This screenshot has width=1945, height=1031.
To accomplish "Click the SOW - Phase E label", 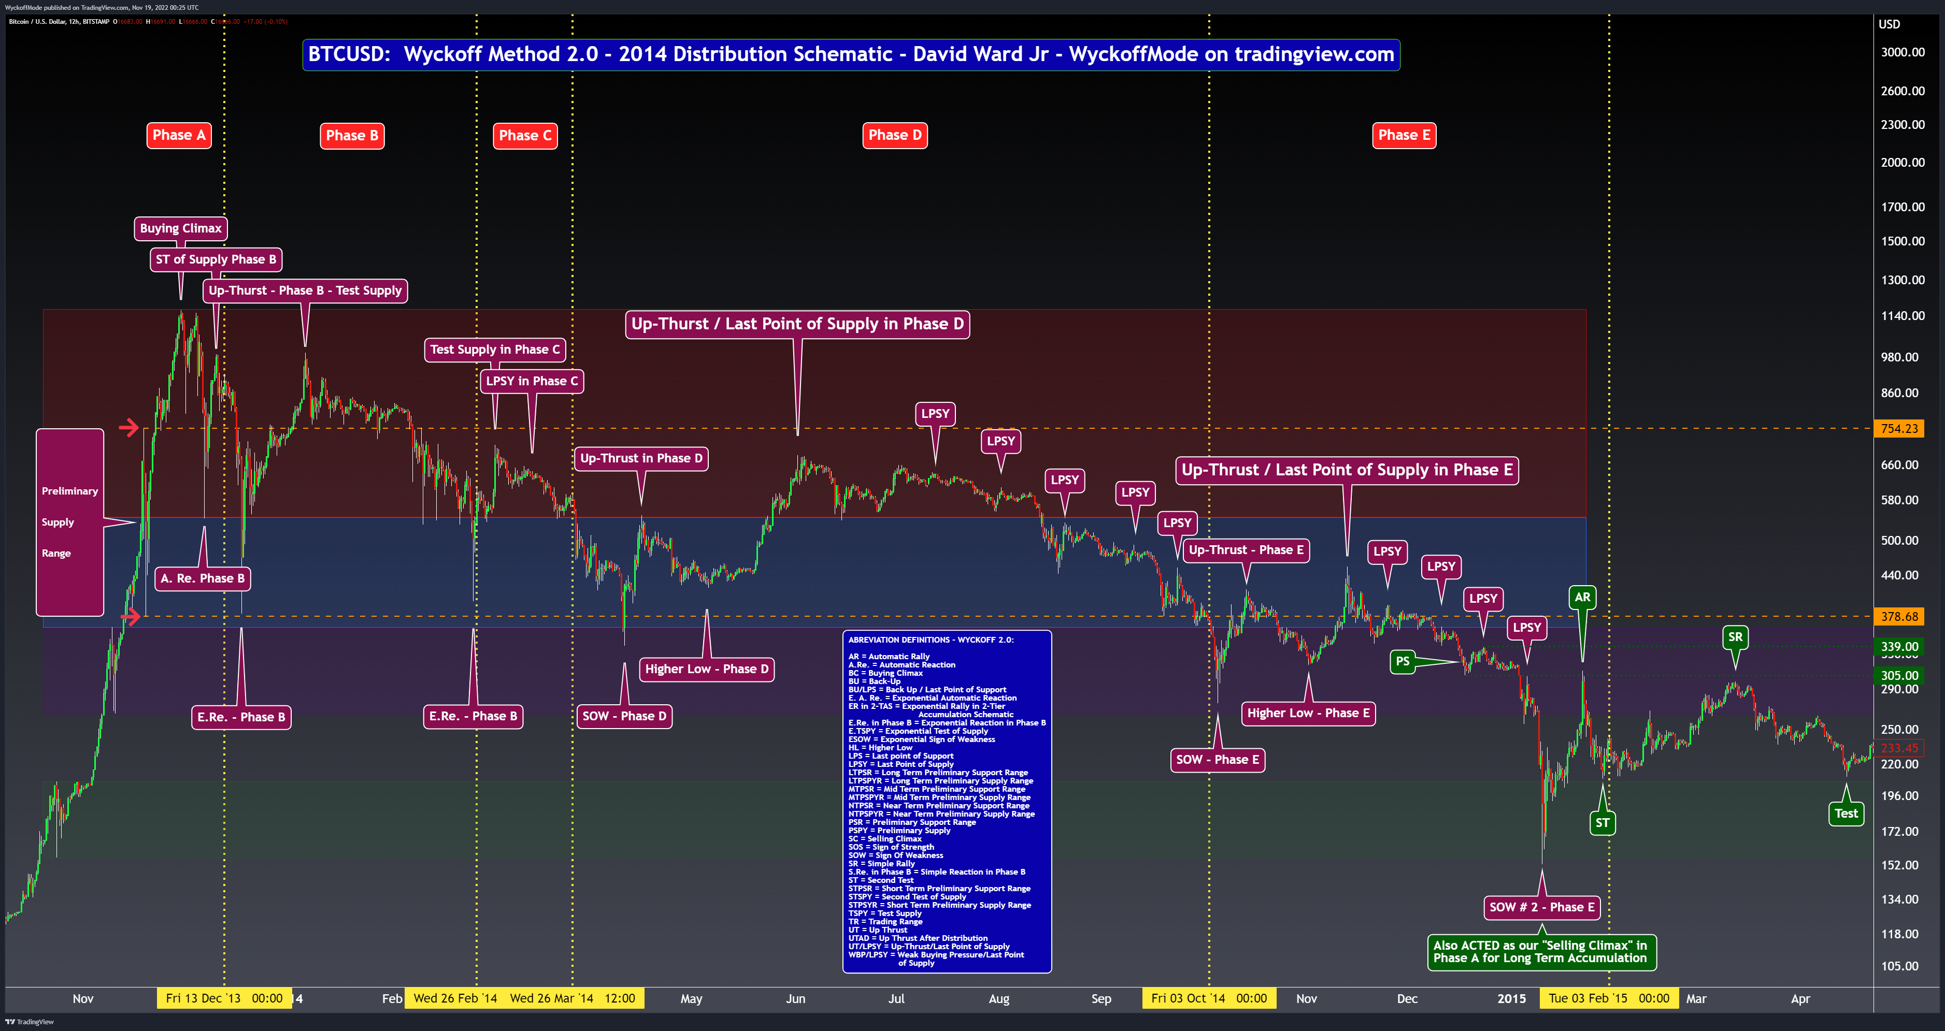I will [x=1217, y=760].
